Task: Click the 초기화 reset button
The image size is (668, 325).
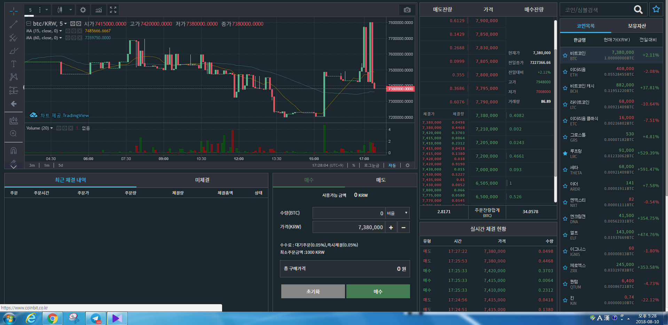Action: [313, 291]
